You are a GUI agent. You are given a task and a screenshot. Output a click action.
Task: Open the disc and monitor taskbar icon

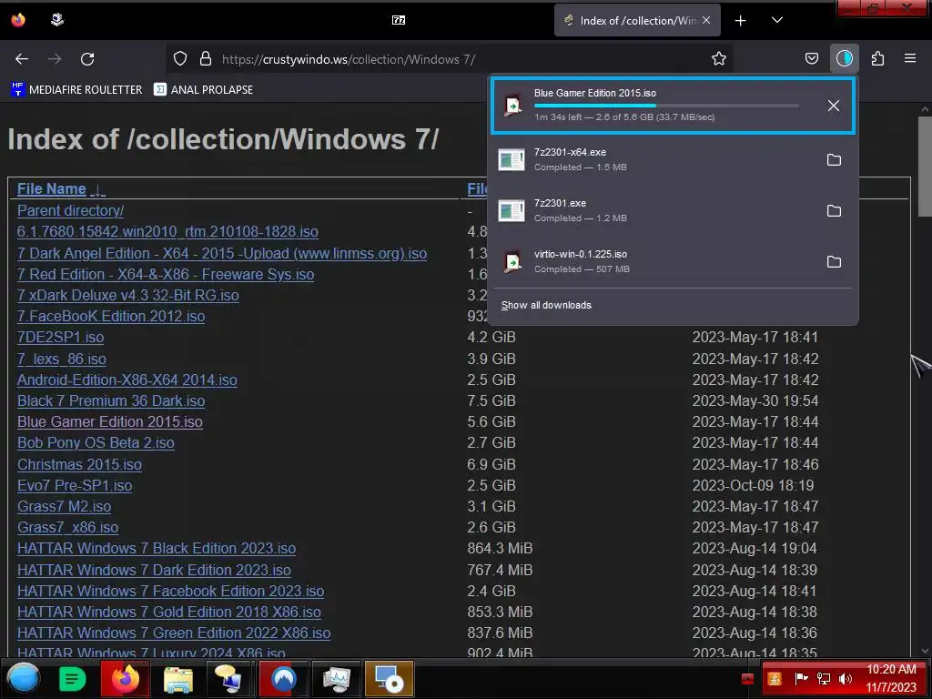point(390,679)
